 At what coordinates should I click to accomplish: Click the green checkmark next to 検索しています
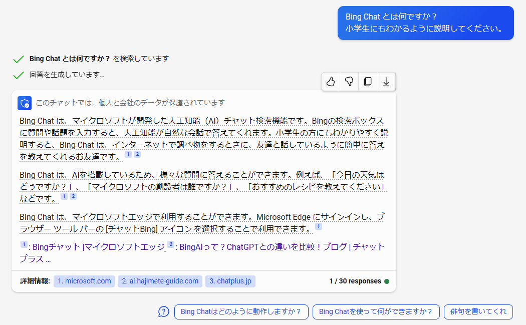[x=19, y=60]
